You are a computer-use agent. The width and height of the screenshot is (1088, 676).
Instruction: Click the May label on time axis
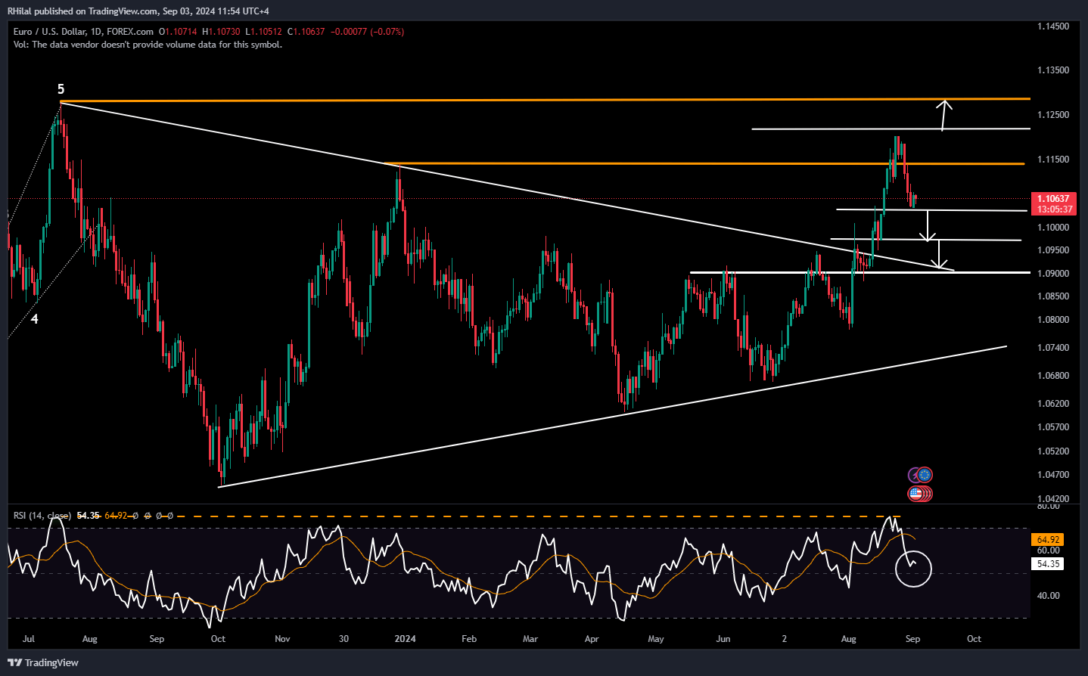pyautogui.click(x=656, y=639)
